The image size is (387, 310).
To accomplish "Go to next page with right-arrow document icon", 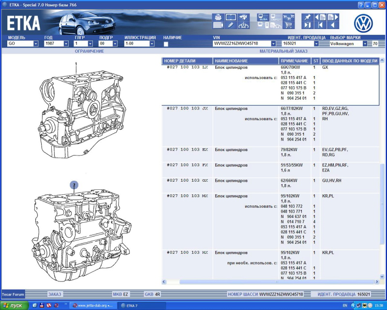I will 333,17.
